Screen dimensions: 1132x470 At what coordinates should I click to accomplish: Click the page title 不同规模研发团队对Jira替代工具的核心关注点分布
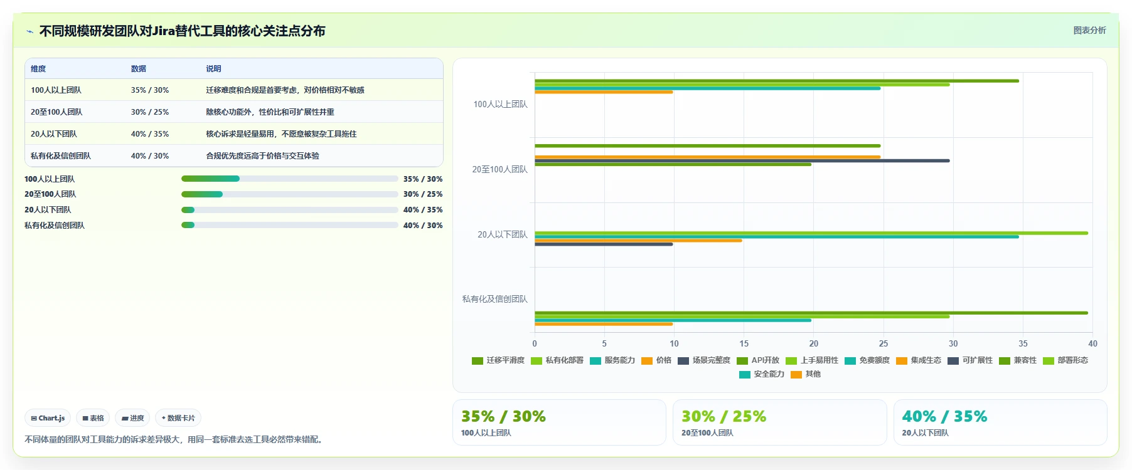[182, 31]
